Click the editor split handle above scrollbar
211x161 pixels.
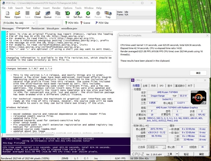[154, 32]
